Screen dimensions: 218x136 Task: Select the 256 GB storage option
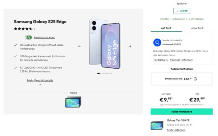[182, 11]
